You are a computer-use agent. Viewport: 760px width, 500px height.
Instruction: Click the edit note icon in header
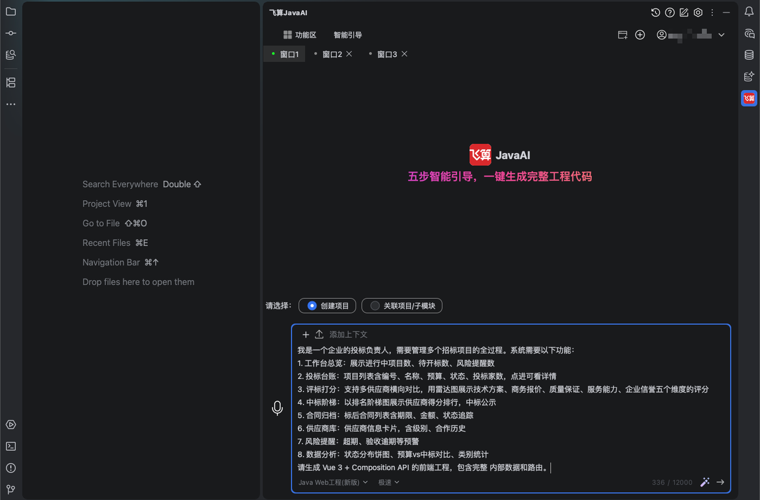[x=684, y=12]
